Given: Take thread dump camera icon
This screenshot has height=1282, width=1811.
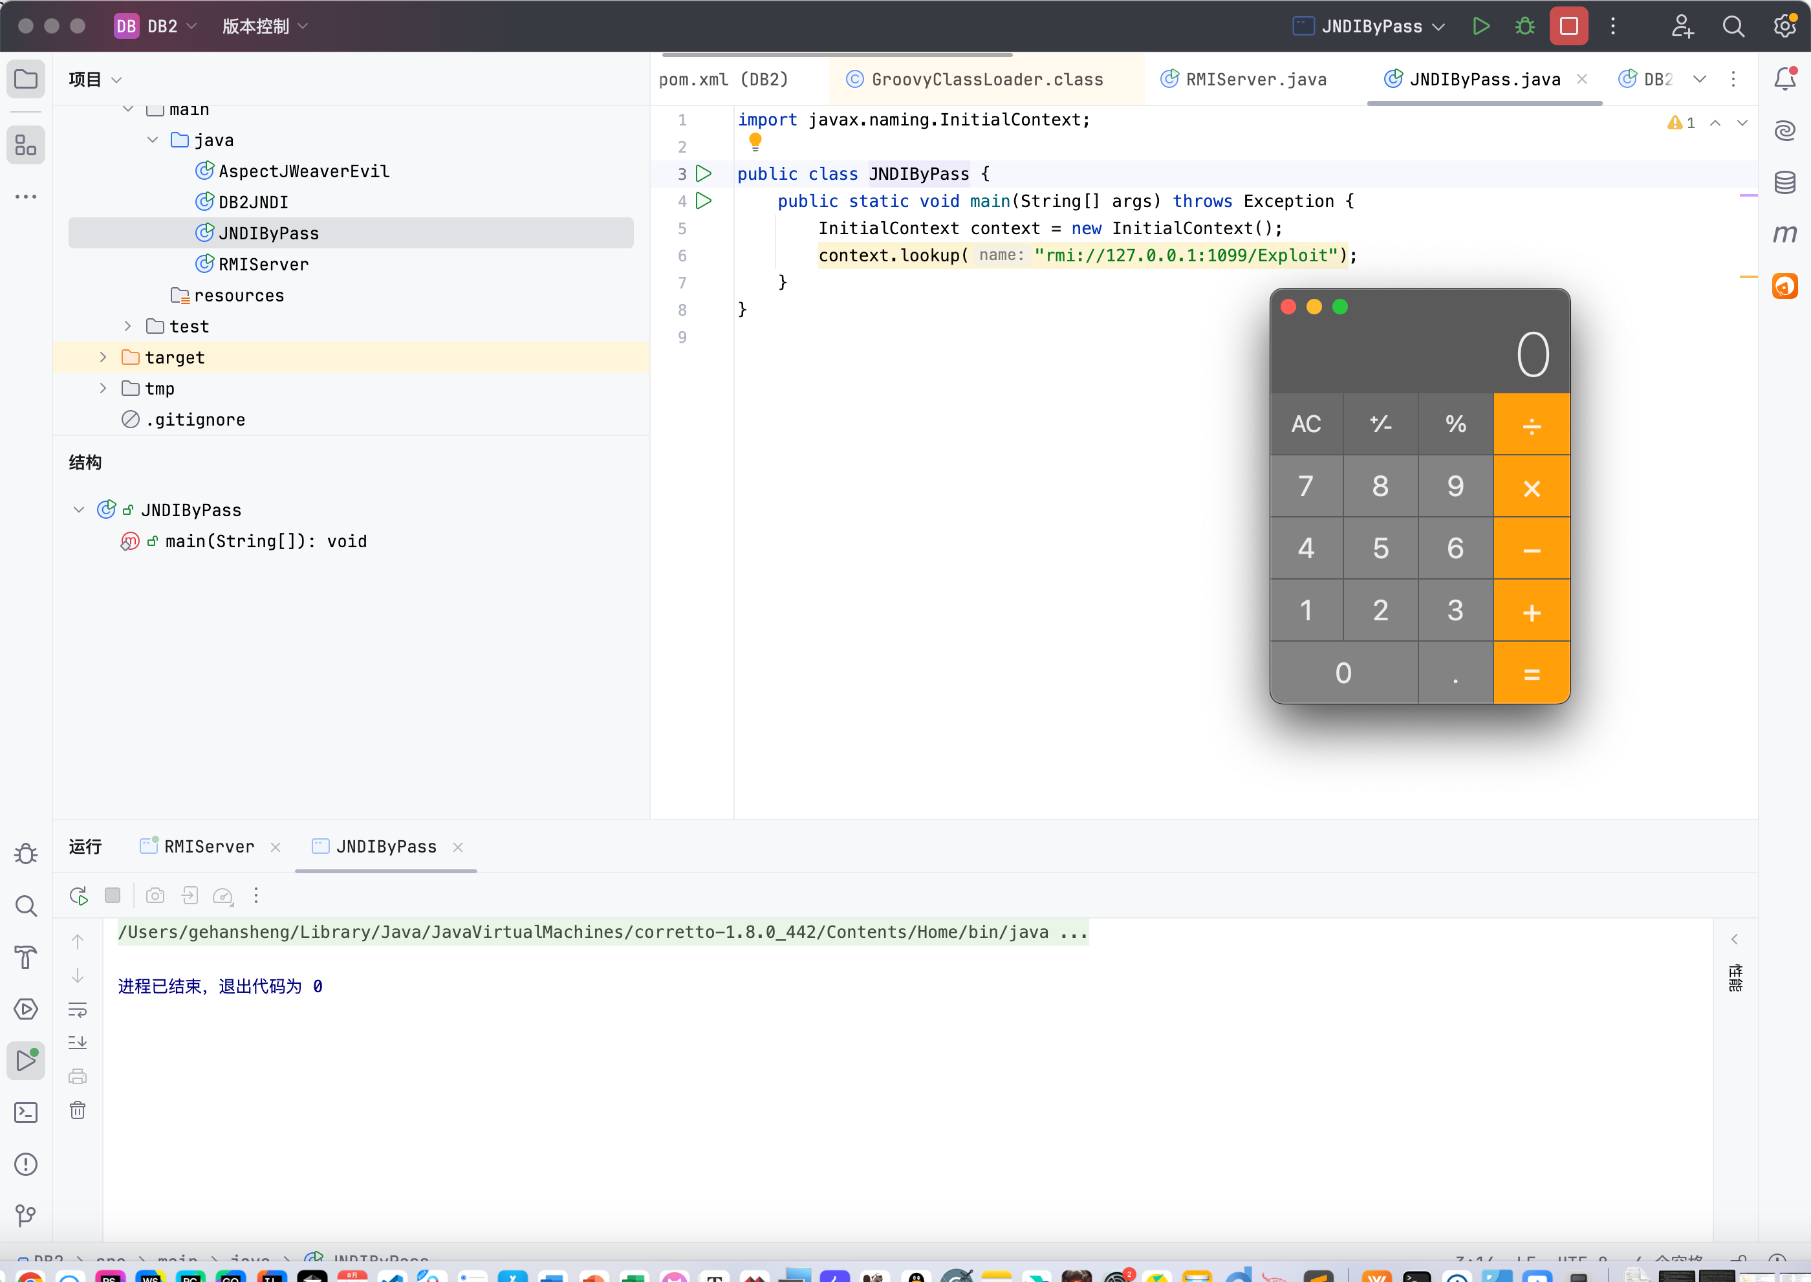Looking at the screenshot, I should tap(155, 895).
